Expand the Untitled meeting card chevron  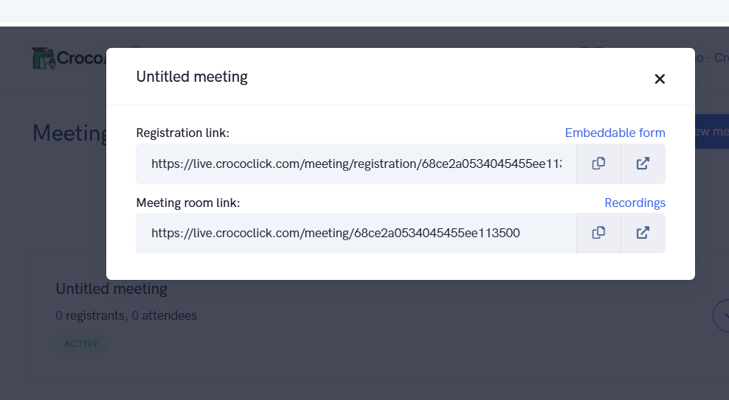point(722,315)
